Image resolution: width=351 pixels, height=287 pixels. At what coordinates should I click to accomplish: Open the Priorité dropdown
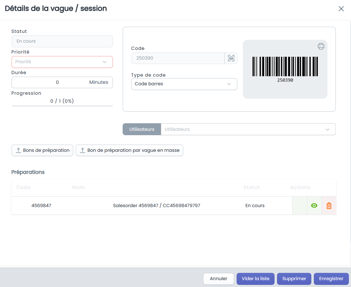[x=62, y=62]
